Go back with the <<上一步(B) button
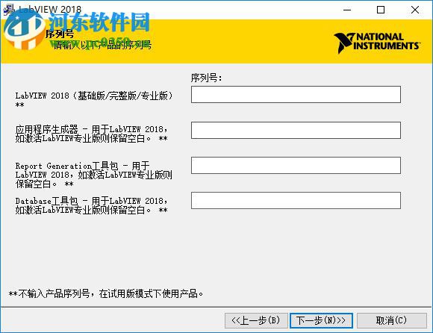 click(256, 320)
